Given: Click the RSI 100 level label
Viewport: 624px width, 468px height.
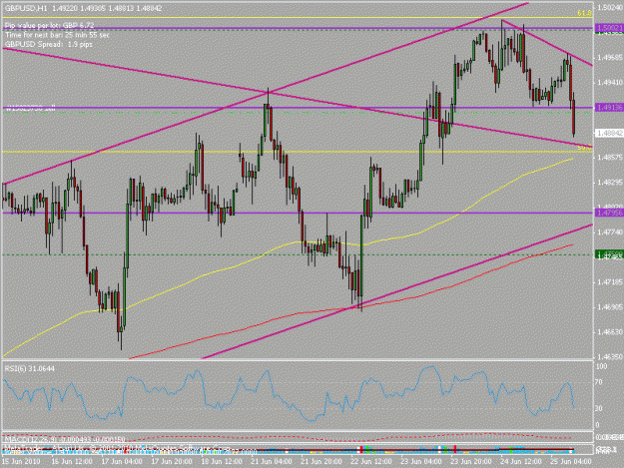Looking at the screenshot, I should click(602, 366).
